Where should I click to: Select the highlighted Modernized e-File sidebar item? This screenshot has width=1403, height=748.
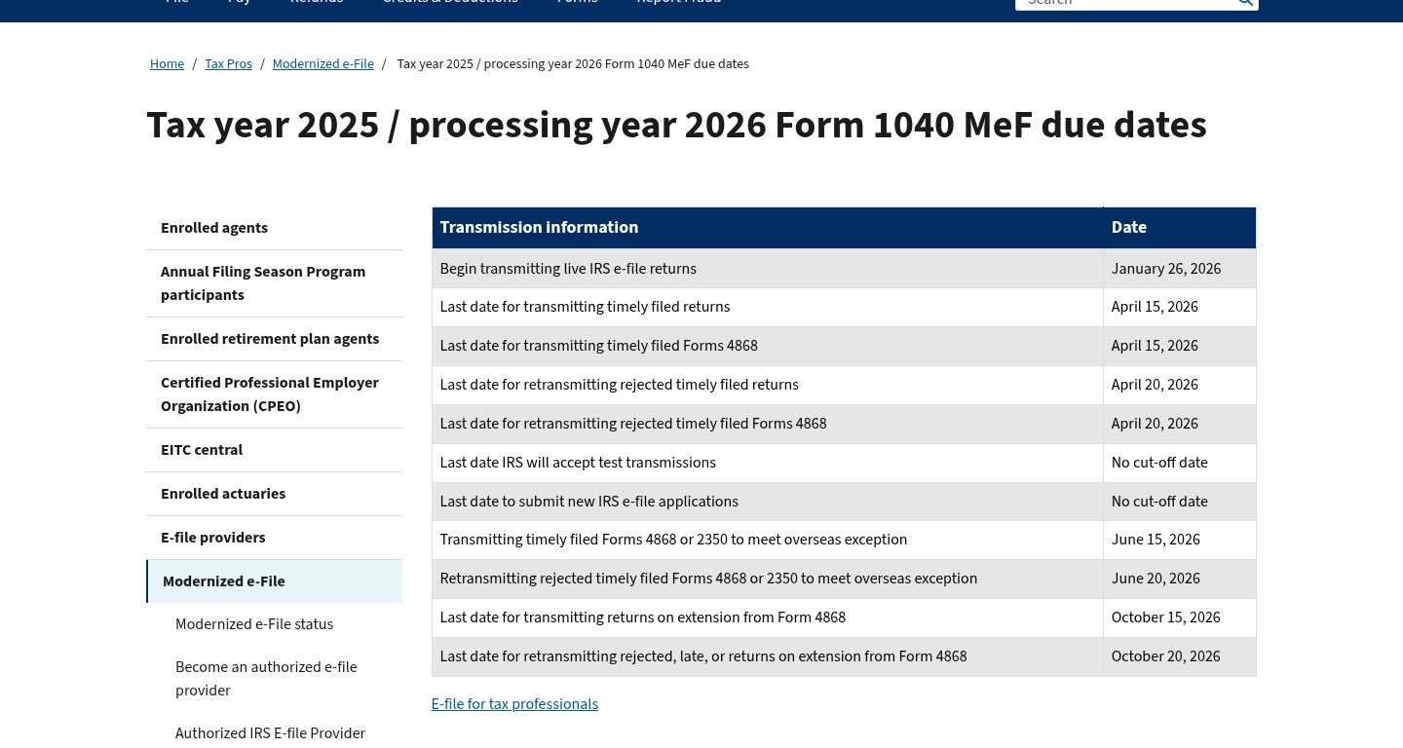tap(274, 581)
